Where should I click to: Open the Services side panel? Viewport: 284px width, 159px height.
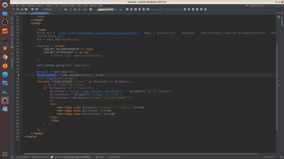(12, 30)
